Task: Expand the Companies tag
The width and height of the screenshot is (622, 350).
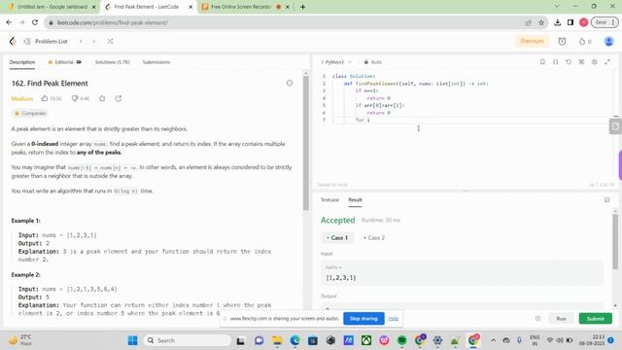Action: click(x=30, y=114)
